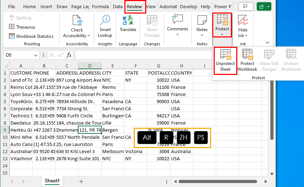Viewport: 304px width, 187px height.
Task: Select the Sheet1 tab
Action: 52,181
